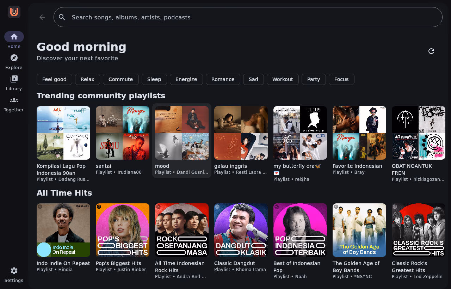Select the Romance mood chip
Viewport: 451px width, 289px height.
tap(223, 79)
